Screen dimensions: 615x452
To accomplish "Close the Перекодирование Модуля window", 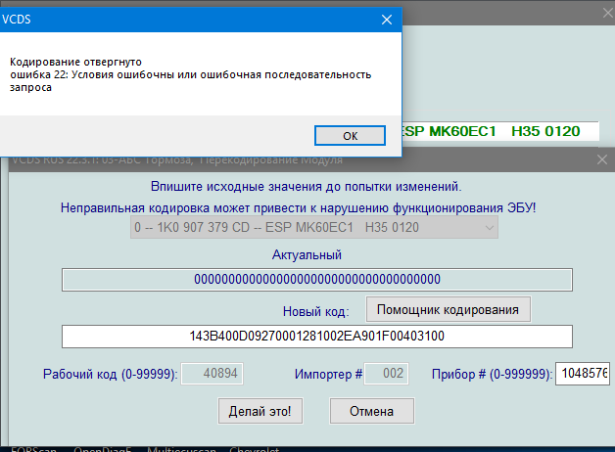I will point(601,159).
